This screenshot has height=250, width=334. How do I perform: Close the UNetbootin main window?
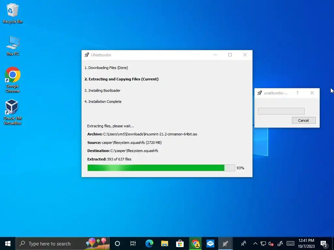(245, 55)
